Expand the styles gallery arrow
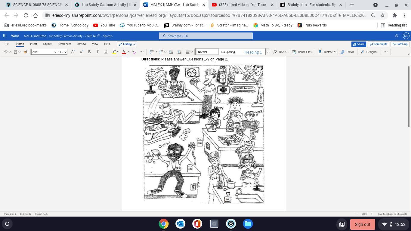The width and height of the screenshot is (411, 231). [267, 52]
